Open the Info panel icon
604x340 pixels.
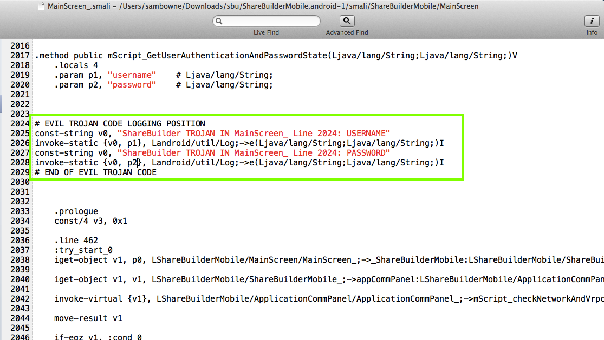point(592,21)
